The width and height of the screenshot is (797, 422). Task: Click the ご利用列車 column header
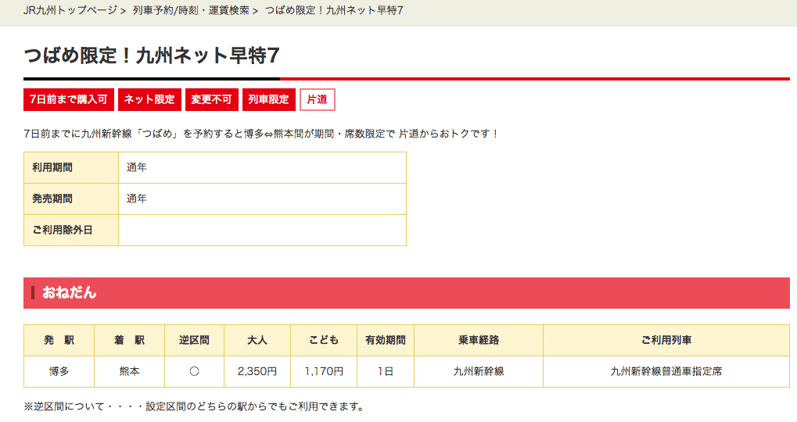click(666, 340)
